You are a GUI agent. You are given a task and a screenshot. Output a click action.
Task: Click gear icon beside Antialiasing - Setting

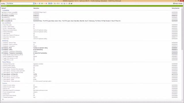pos(2,49)
